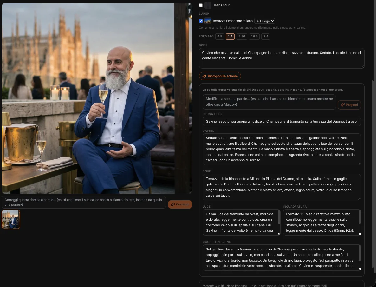Screen dimensions: 376x287
Task: Select the generated image thumbnail below the preview
Action: coord(11,219)
